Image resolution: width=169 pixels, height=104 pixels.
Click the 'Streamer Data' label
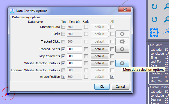[50, 27]
